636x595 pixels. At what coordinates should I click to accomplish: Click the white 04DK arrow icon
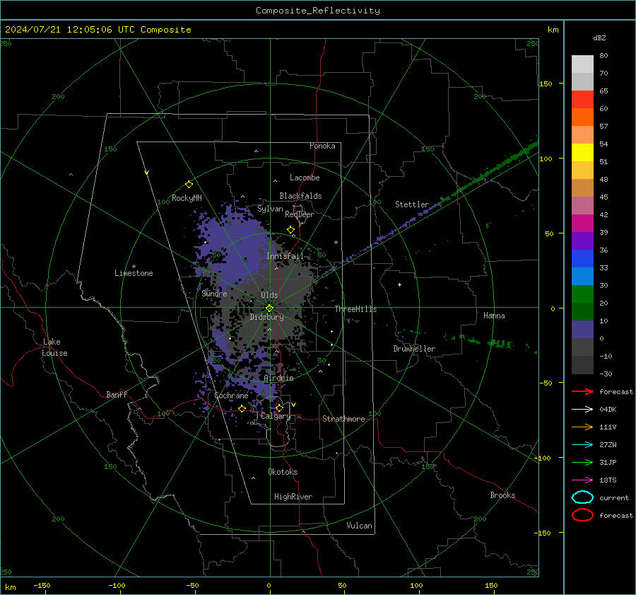coord(582,409)
